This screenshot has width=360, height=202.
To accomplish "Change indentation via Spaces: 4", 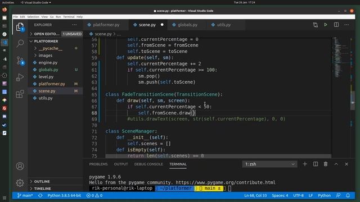I will [280, 195].
